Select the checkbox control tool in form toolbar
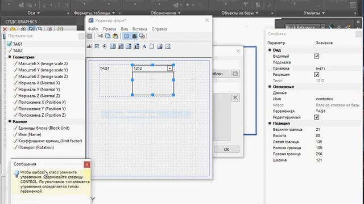364x204 pixels. pos(97,46)
